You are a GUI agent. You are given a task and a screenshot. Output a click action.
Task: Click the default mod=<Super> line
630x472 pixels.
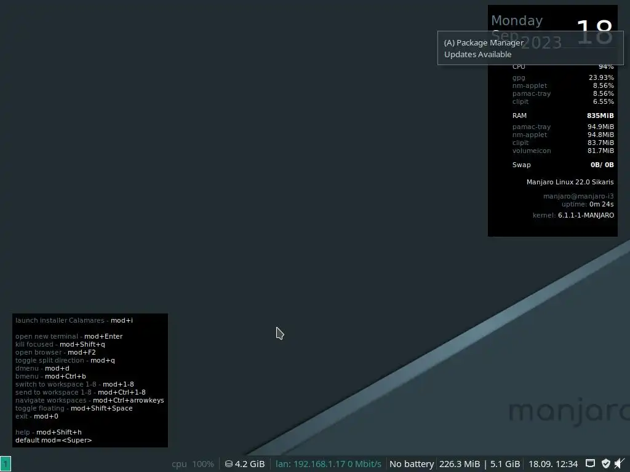tap(54, 441)
